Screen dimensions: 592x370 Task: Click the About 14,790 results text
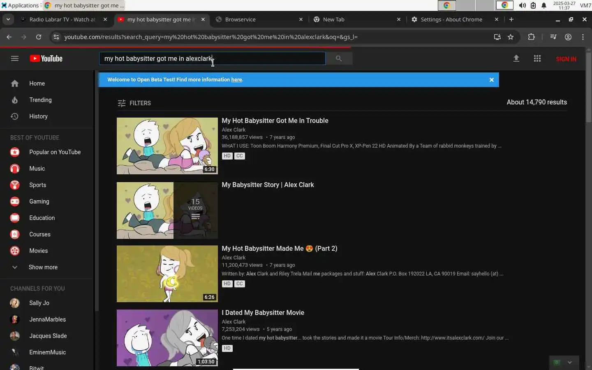pos(536,102)
